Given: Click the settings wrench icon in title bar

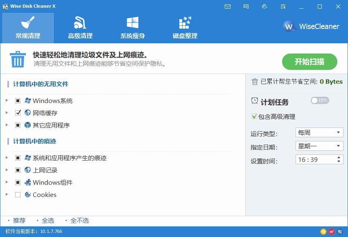Looking at the screenshot, I should tap(264, 7).
